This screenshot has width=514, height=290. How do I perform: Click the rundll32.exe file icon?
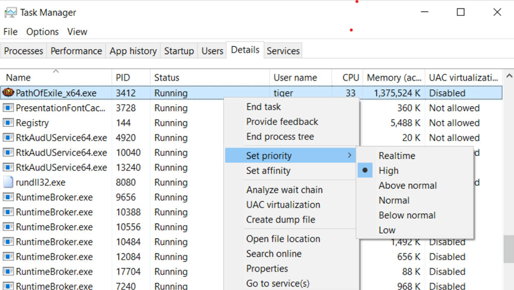8,182
